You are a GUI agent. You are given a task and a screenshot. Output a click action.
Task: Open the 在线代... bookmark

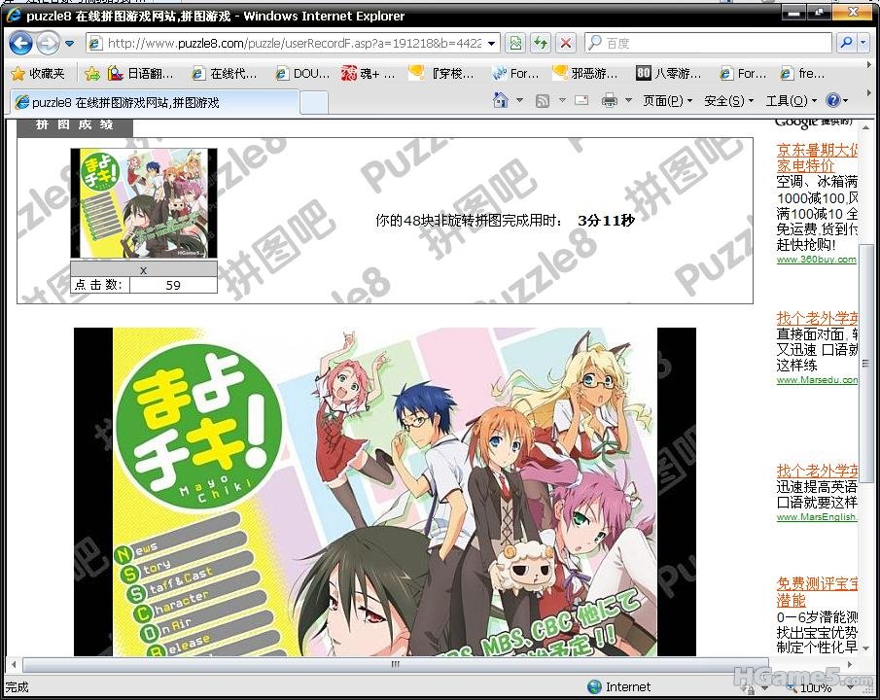click(x=224, y=74)
